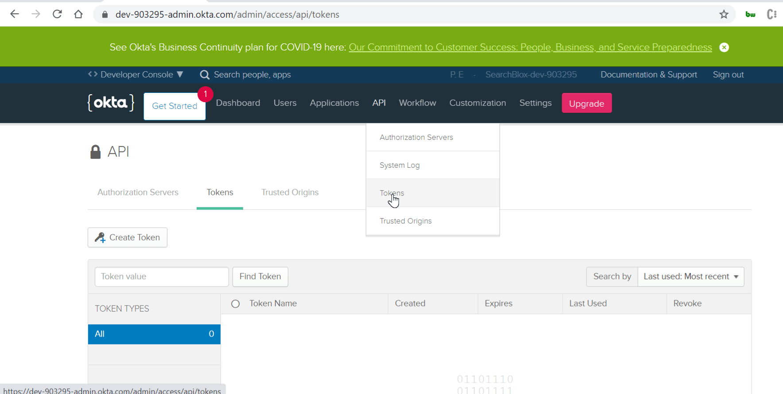
Task: Click the site lock icon in address bar
Action: (x=105, y=14)
